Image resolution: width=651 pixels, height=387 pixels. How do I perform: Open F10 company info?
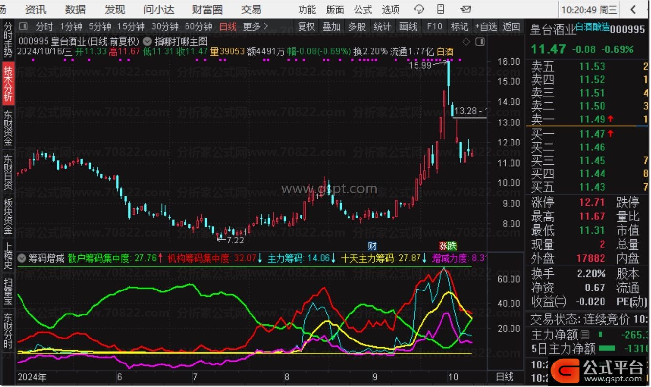(434, 26)
